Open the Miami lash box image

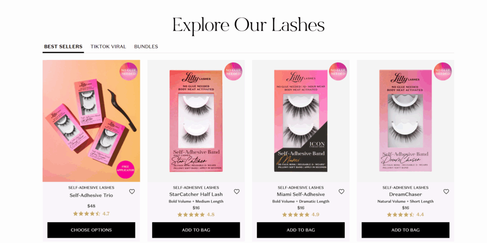pos(301,121)
